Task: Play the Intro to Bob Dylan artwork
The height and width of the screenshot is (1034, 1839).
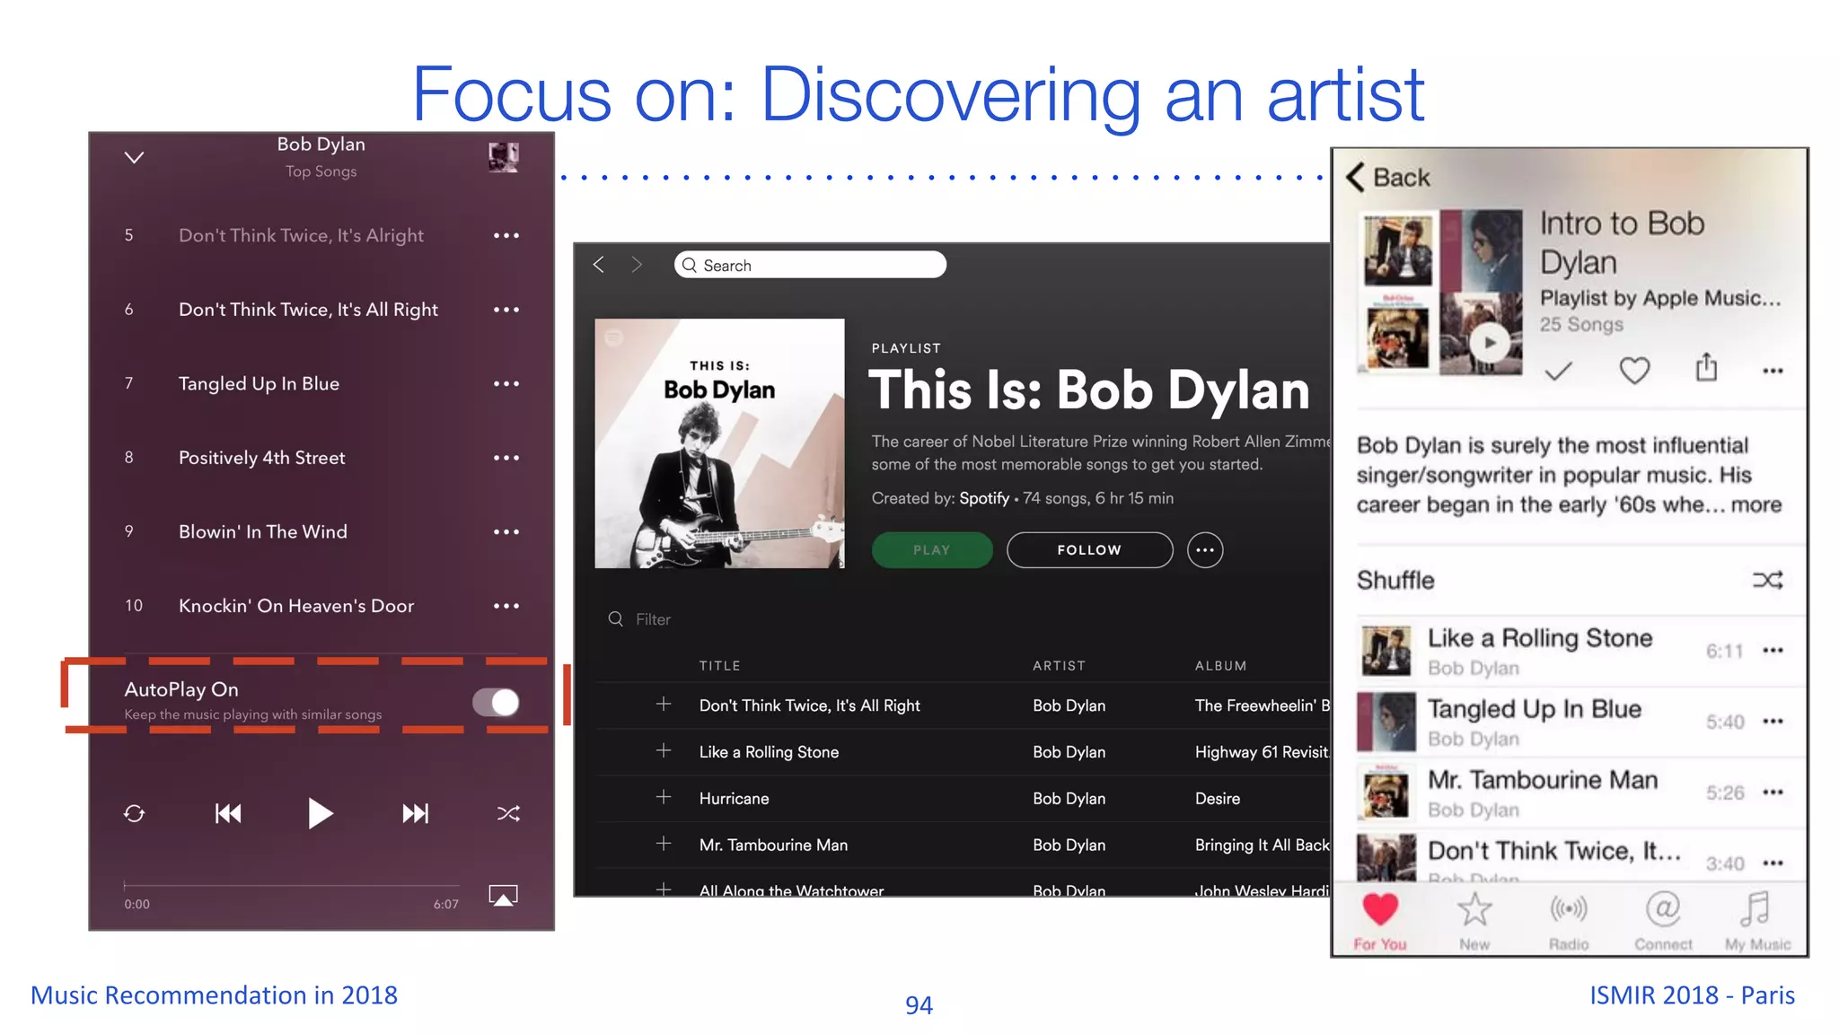Action: tap(1490, 342)
